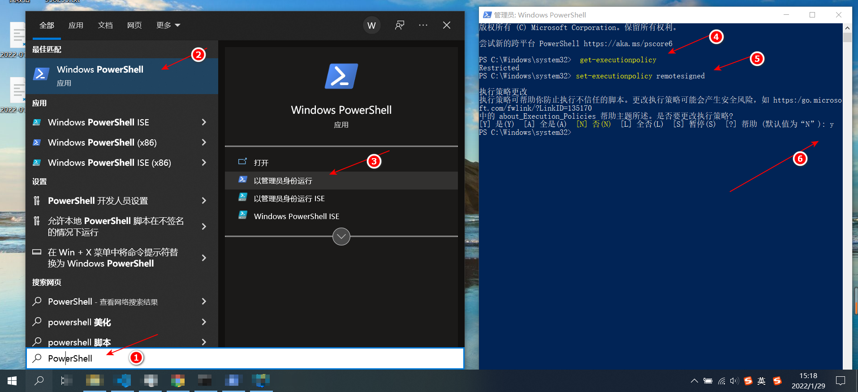Screen dimensions: 858x392
Task: Expand more actions with round down arrow
Action: click(x=341, y=237)
